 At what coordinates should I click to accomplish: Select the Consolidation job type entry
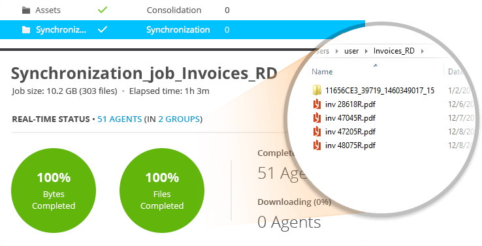click(x=174, y=10)
